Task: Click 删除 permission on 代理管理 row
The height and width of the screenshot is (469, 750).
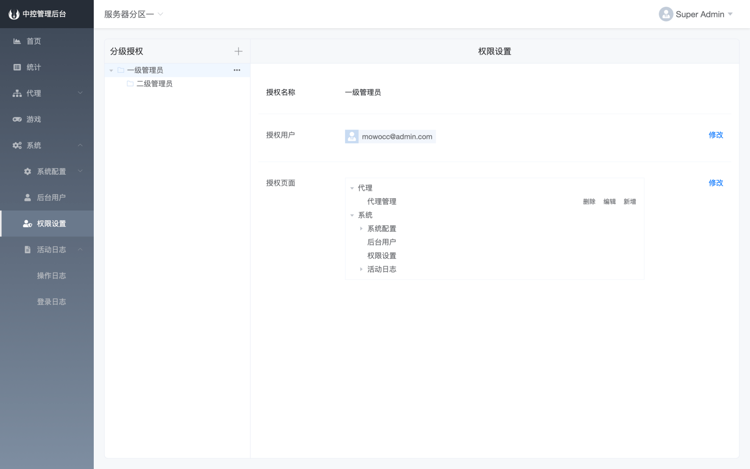Action: 589,201
